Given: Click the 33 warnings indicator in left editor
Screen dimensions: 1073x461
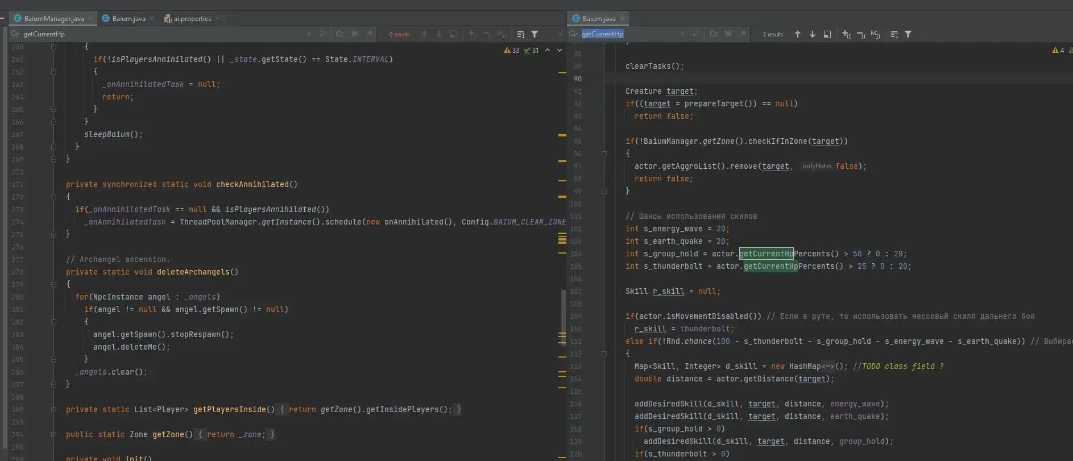Looking at the screenshot, I should pos(512,51).
